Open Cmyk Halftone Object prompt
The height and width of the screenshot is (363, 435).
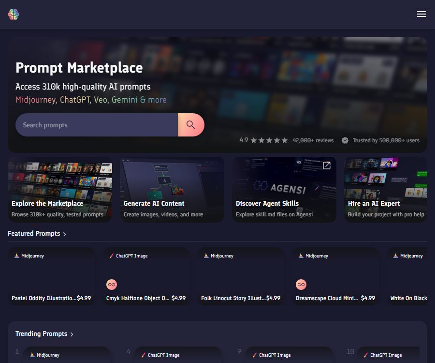pyautogui.click(x=146, y=276)
